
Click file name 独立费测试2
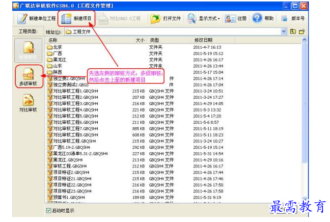tap(71, 85)
